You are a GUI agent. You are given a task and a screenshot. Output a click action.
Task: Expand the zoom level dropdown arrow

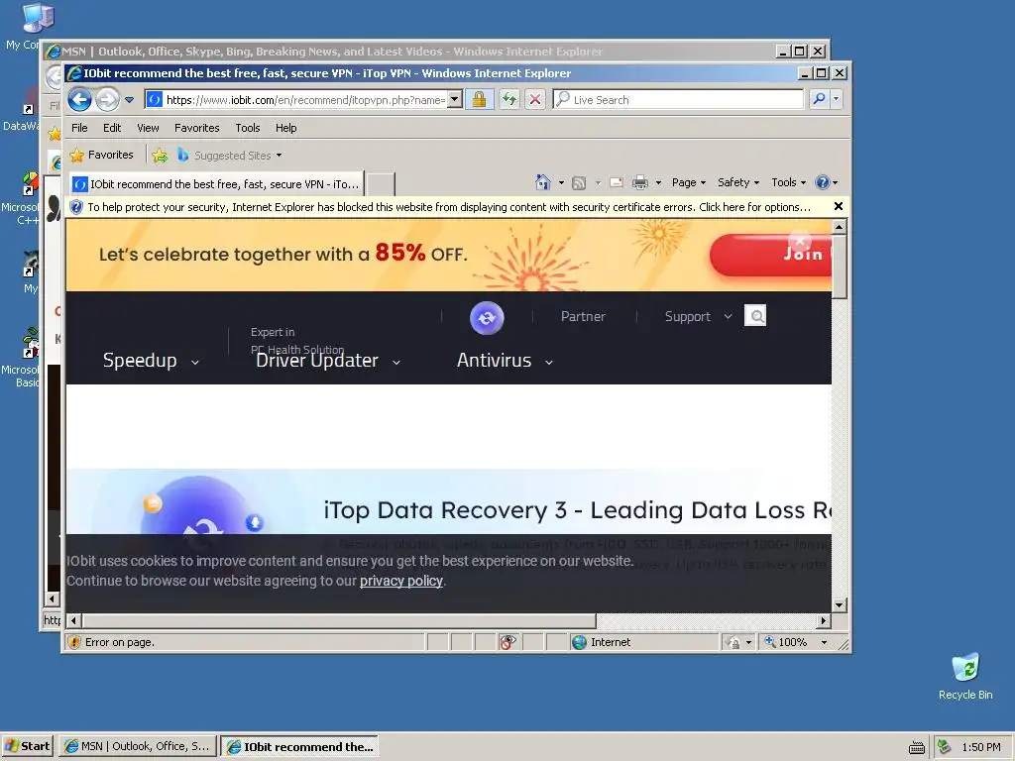[x=824, y=642]
